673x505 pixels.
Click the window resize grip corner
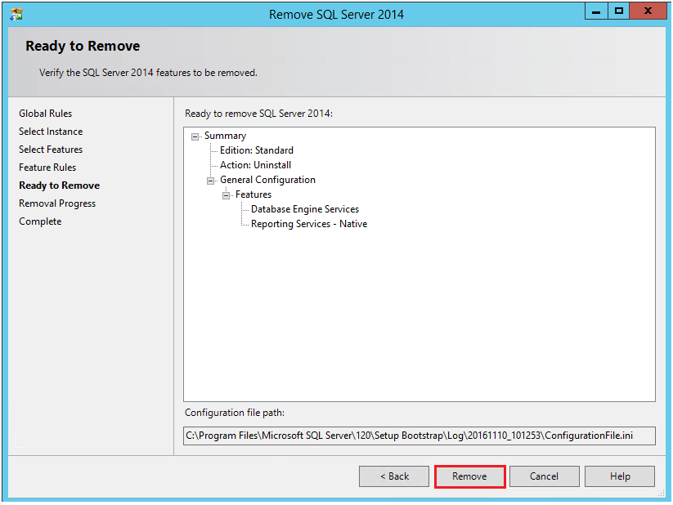pyautogui.click(x=662, y=494)
